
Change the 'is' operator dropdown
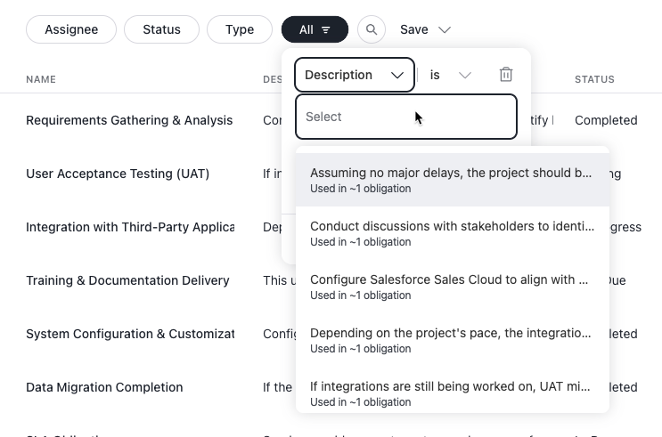point(451,75)
